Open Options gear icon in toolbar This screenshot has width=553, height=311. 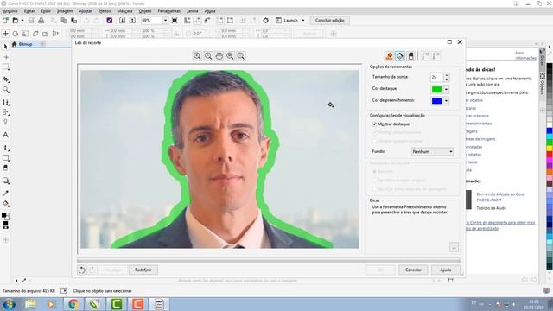pyautogui.click(x=265, y=21)
